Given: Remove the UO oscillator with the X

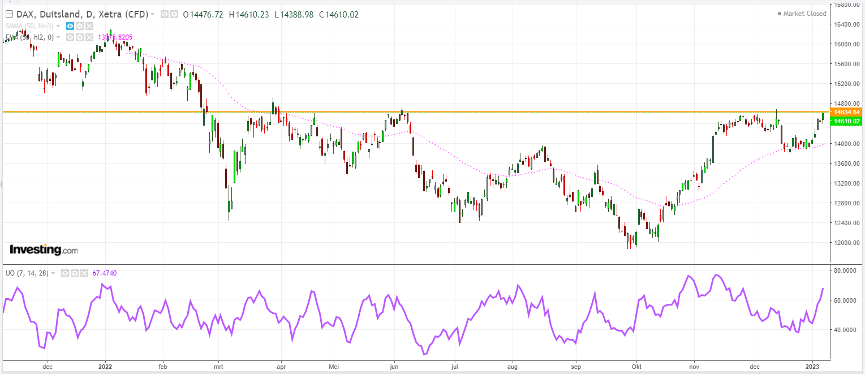Looking at the screenshot, I should click(84, 273).
